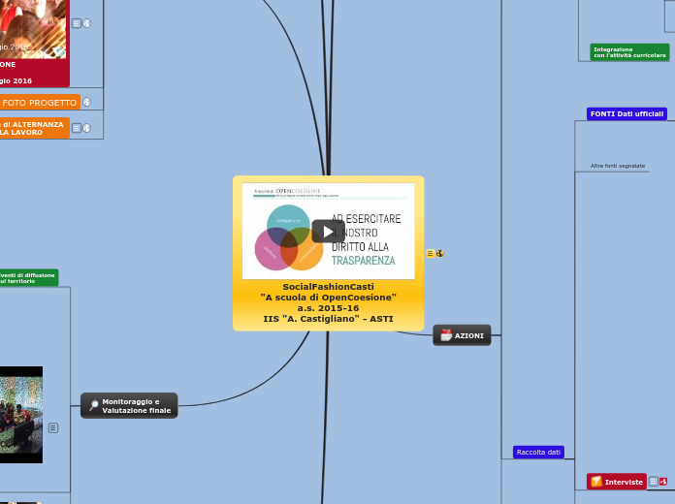Open globe link next to FOTO PROGETTO
The height and width of the screenshot is (504, 675).
coord(86,102)
